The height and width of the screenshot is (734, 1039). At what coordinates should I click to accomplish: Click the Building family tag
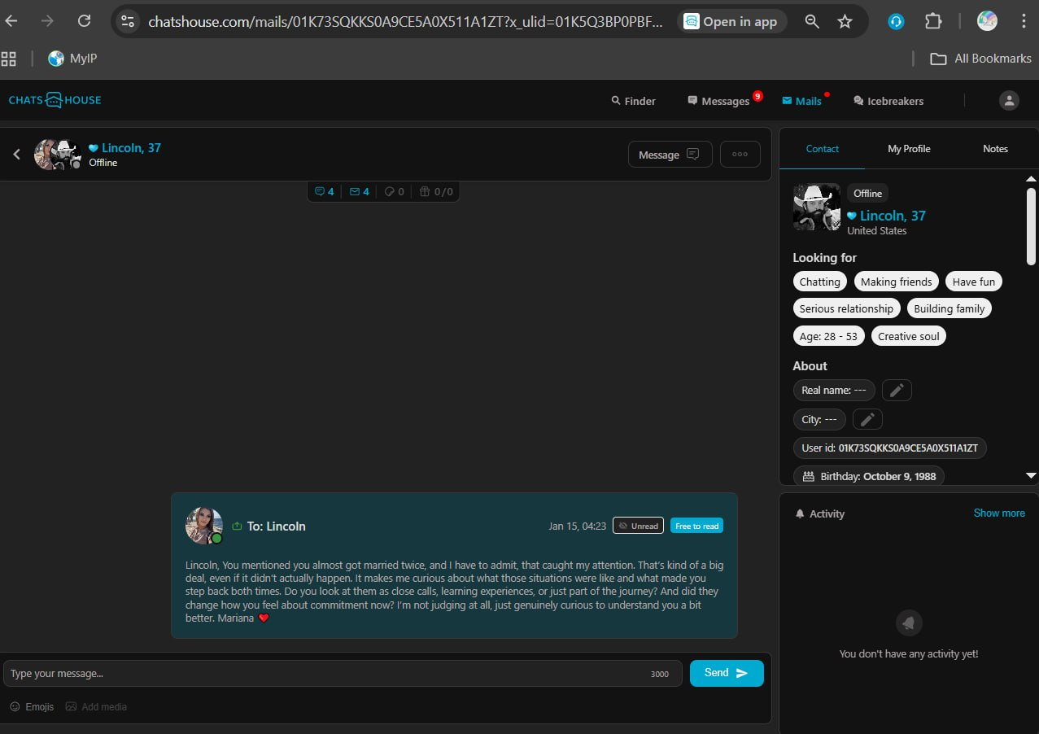click(x=950, y=308)
